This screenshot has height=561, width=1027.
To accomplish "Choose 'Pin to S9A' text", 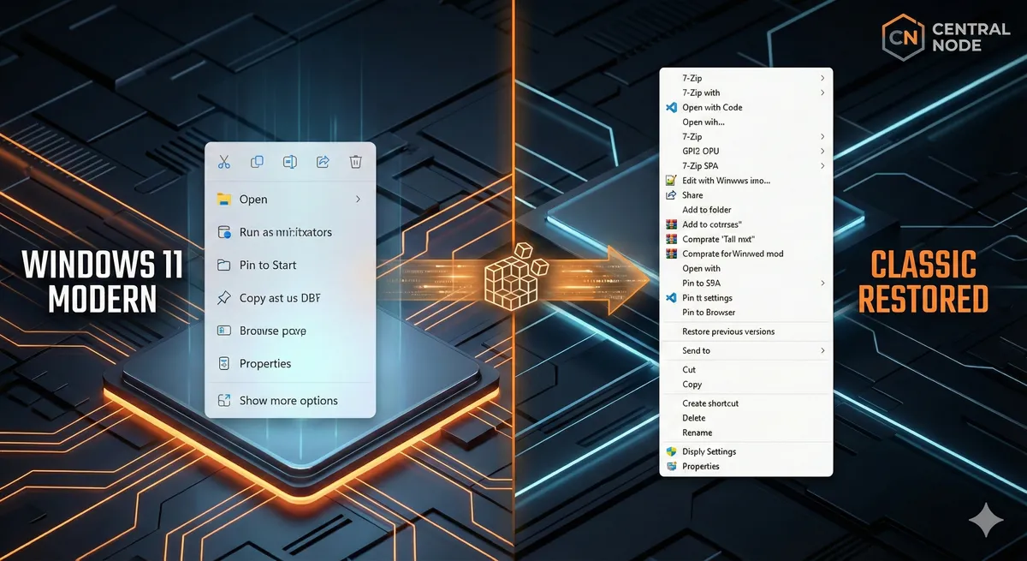I will pos(700,283).
